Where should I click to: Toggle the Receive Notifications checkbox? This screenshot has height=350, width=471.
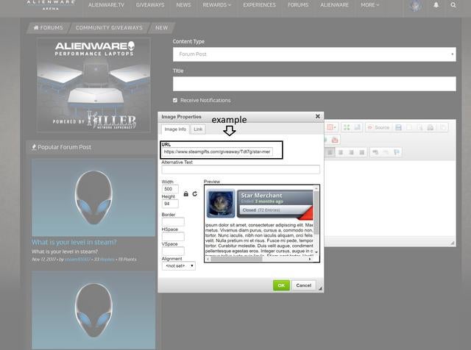[x=175, y=100]
